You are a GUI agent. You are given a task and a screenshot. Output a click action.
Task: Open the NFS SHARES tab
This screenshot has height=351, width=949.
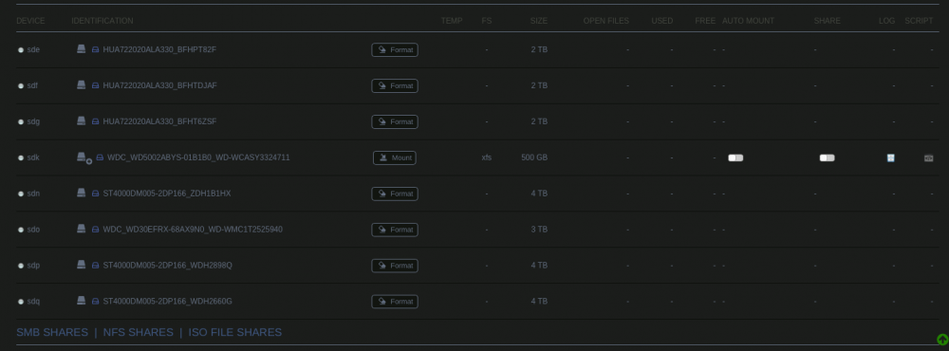138,332
